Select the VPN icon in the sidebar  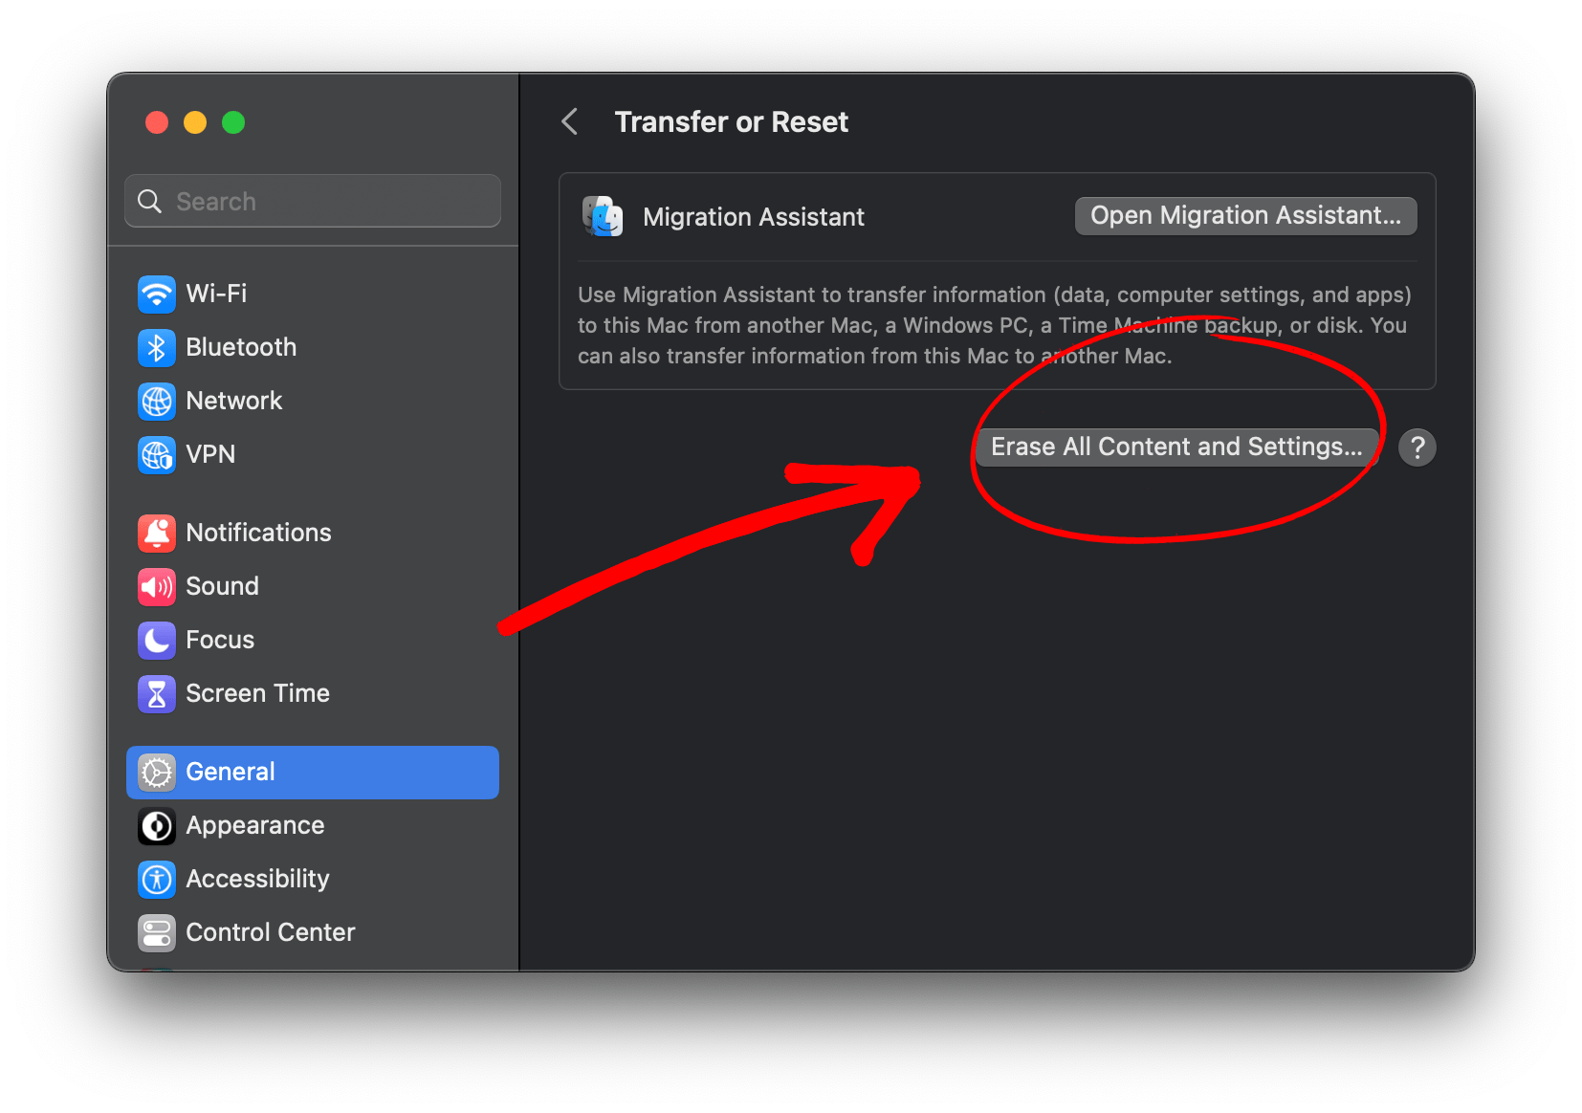tap(157, 454)
